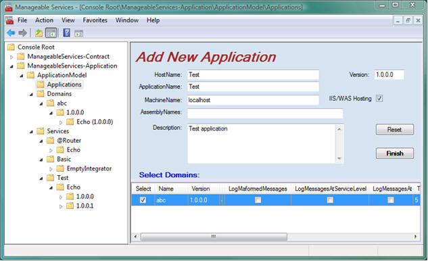
Task: Click the Back arrow toolbar icon
Action: [11, 33]
